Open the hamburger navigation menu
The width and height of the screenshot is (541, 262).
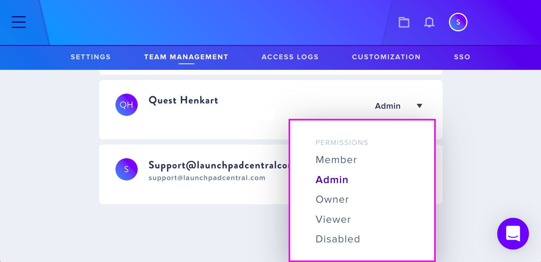(x=18, y=22)
